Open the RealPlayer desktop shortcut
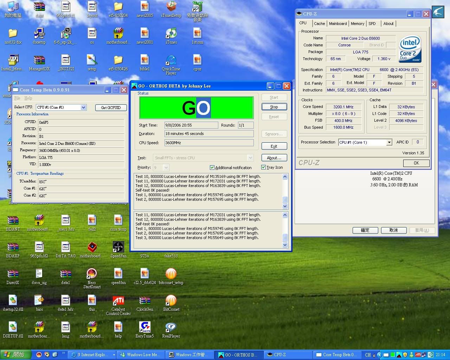The image size is (450, 360). click(171, 330)
